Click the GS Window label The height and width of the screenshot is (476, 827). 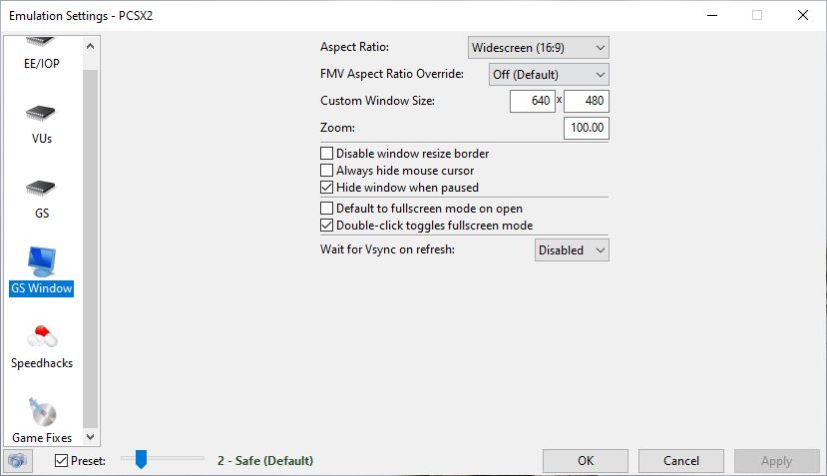pos(42,288)
